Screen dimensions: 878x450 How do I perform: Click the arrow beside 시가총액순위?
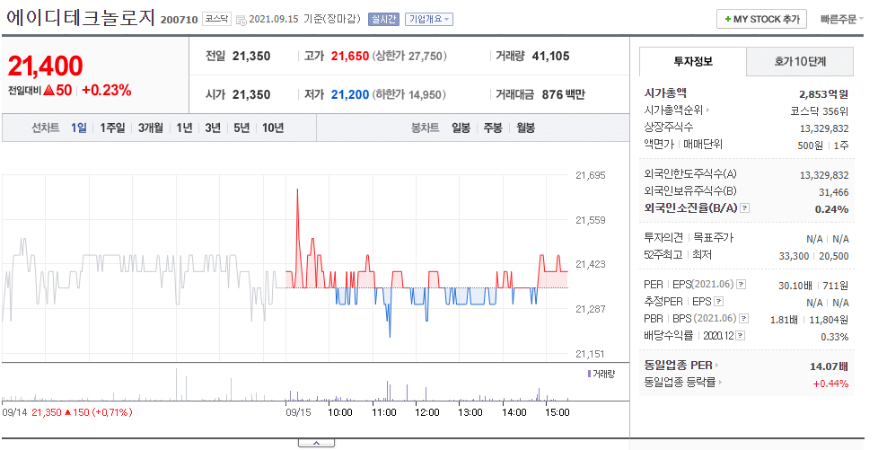707,110
